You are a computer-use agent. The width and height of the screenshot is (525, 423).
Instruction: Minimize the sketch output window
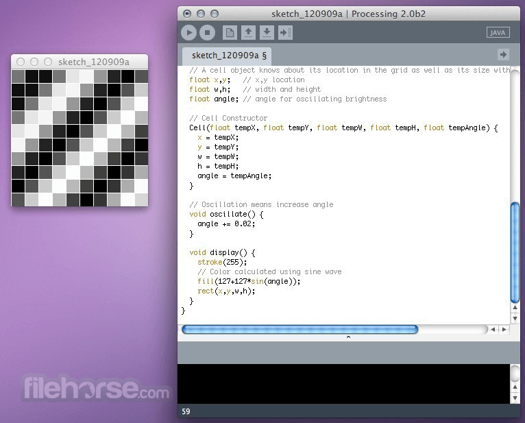pyautogui.click(x=34, y=62)
